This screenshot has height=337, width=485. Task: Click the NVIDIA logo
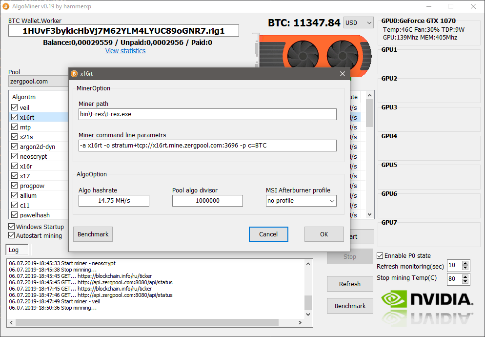pos(427,299)
